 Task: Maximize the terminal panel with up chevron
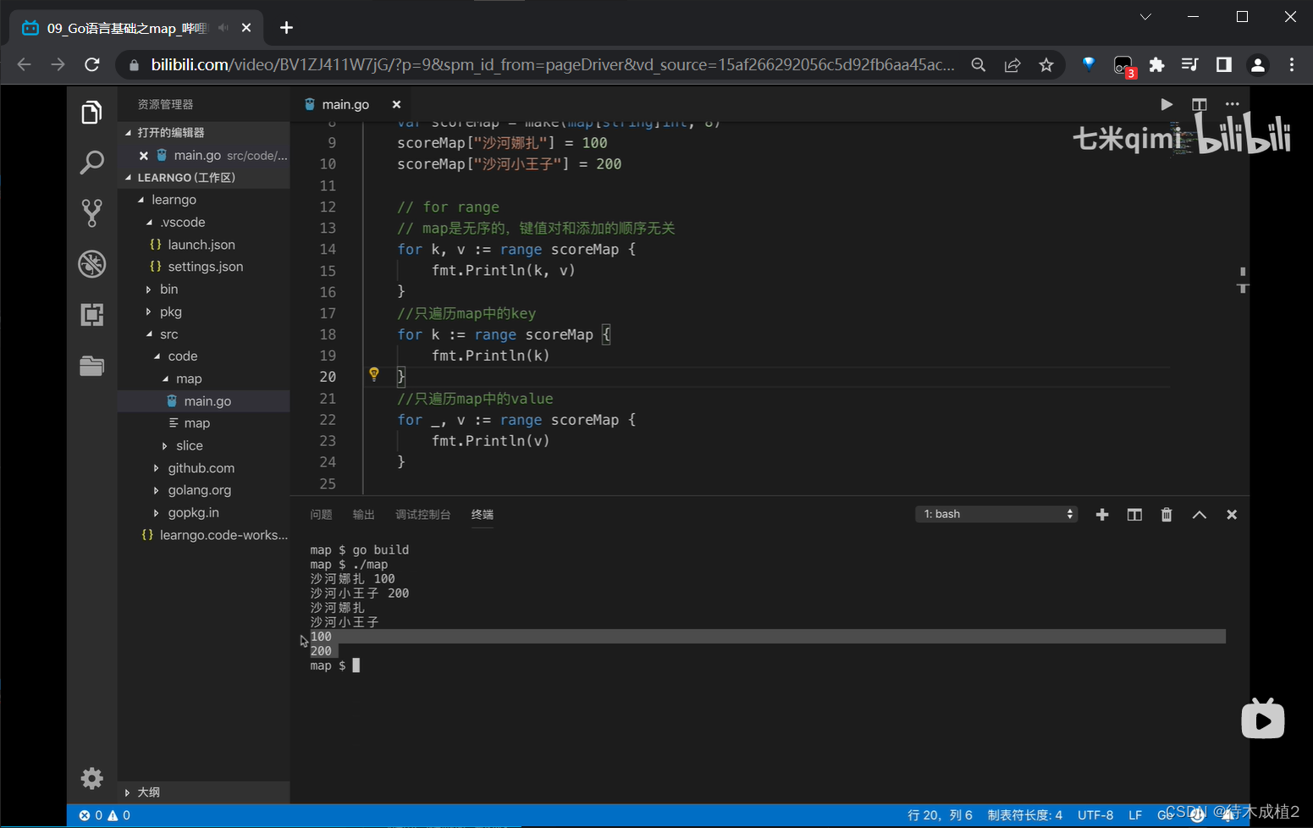1200,515
